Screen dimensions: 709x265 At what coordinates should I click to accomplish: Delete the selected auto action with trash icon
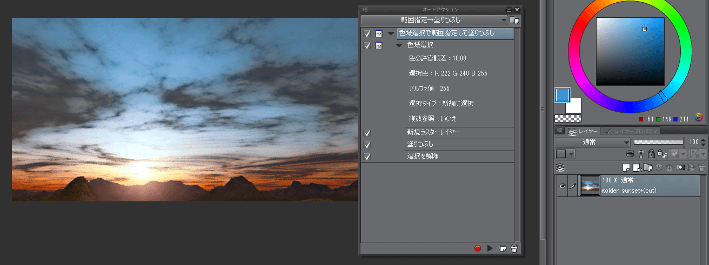tap(514, 248)
